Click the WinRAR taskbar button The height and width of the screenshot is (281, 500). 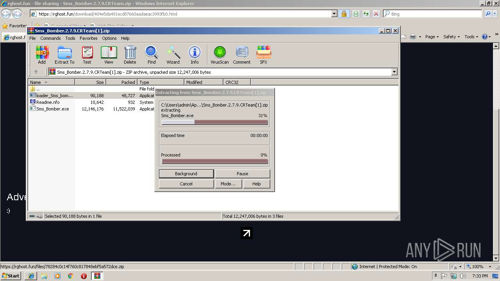[x=97, y=276]
